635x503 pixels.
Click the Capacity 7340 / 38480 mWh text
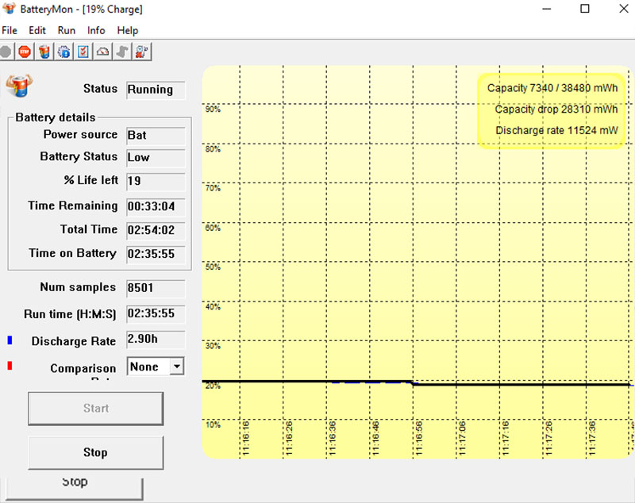[552, 88]
